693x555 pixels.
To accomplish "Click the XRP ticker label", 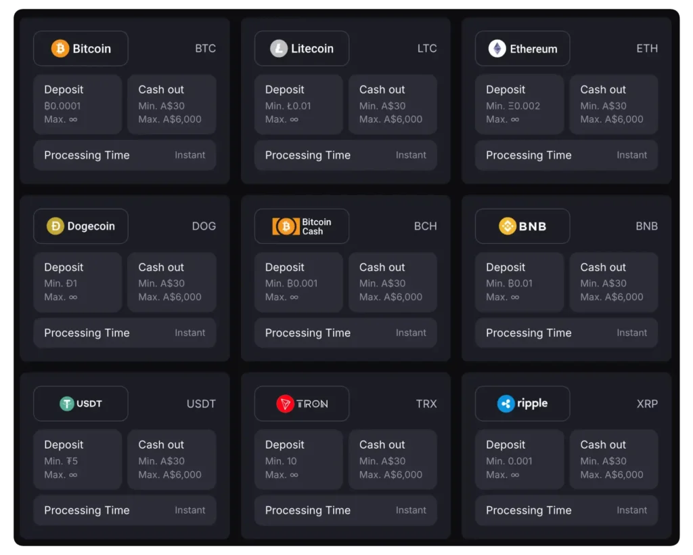I will 647,404.
